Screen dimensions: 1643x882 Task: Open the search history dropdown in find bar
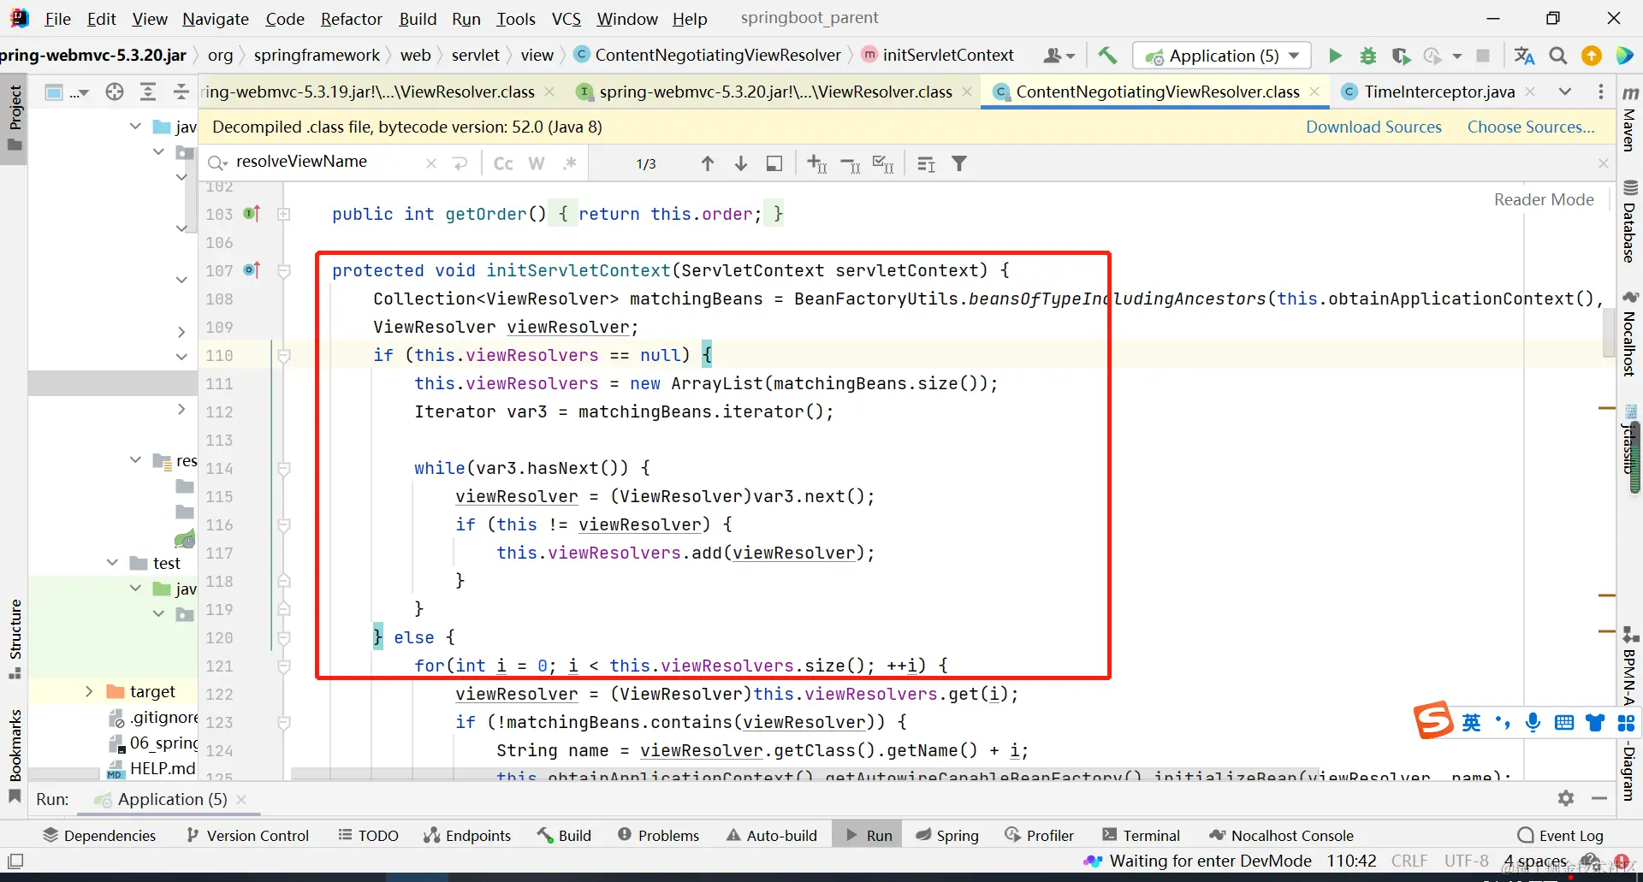217,163
